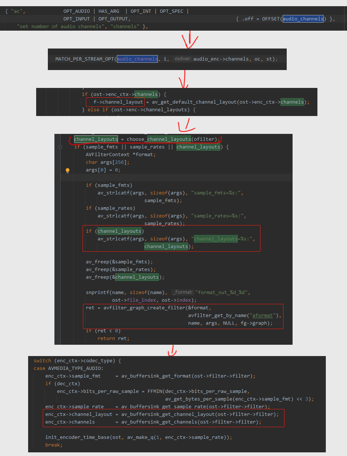The width and height of the screenshot is (347, 456).
Task: Click the AVFilterContext type name
Action: (x=108, y=155)
